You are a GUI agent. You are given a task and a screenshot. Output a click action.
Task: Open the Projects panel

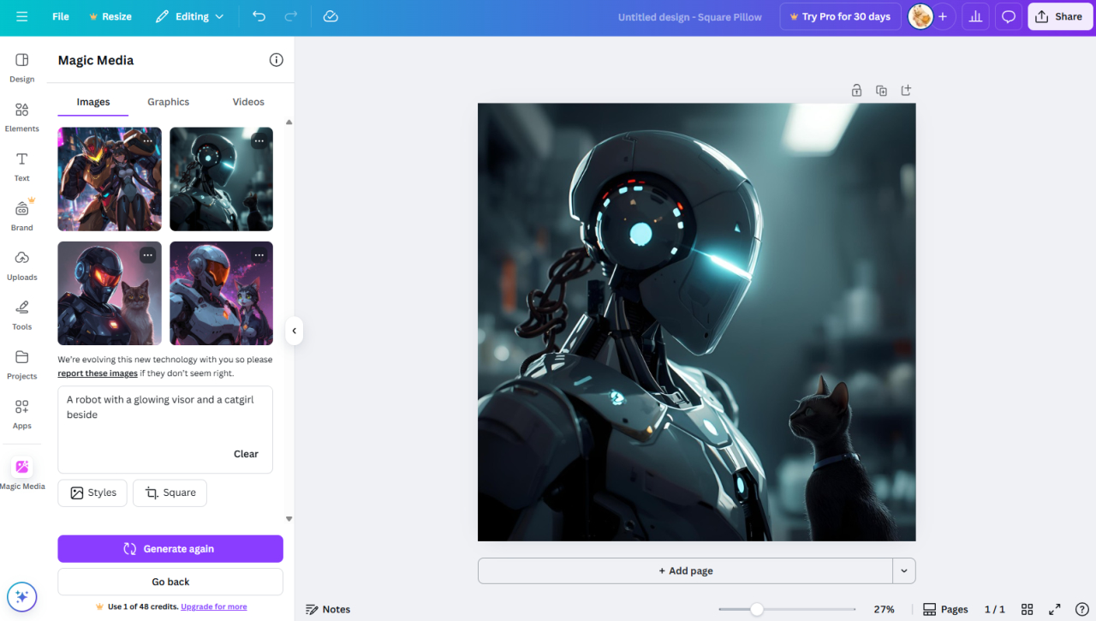[21, 362]
